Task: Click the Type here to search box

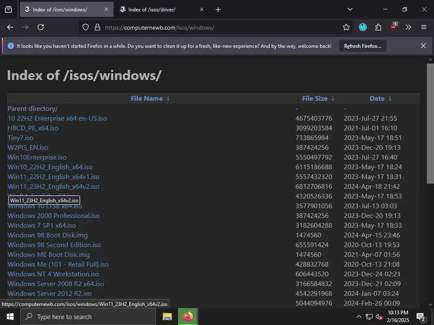Action: click(x=88, y=317)
